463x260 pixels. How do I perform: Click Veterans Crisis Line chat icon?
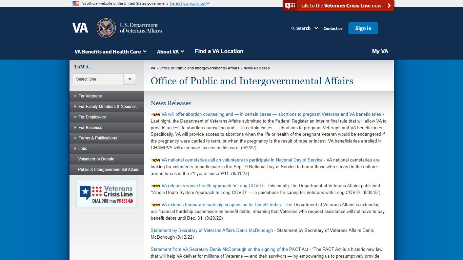(290, 5)
